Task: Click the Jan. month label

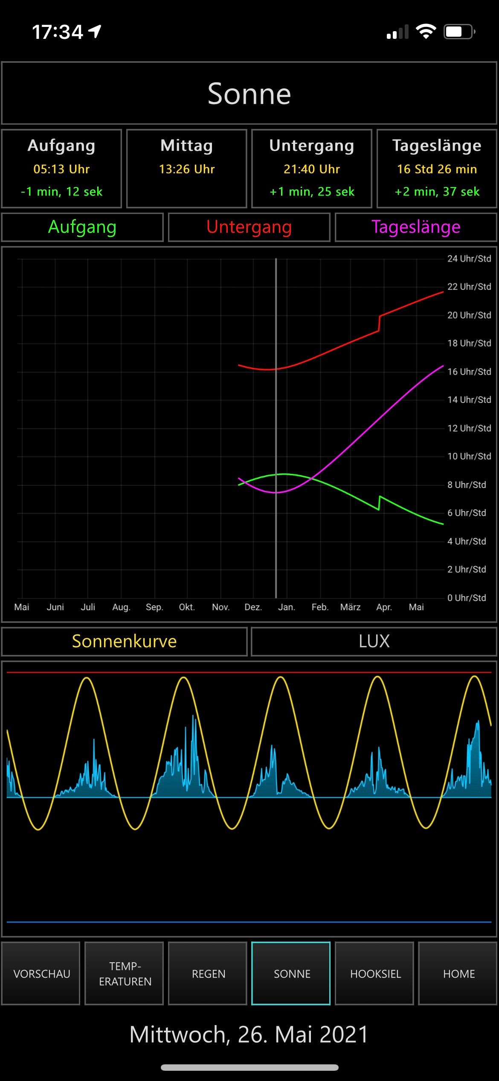Action: 287,607
